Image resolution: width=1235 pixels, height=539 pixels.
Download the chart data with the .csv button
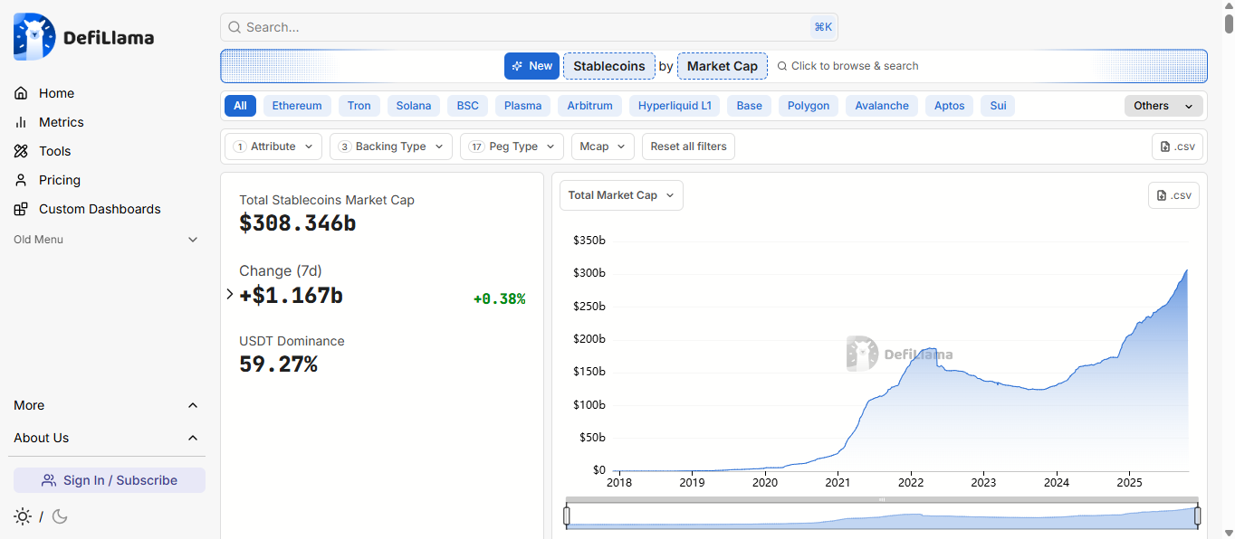(x=1173, y=195)
